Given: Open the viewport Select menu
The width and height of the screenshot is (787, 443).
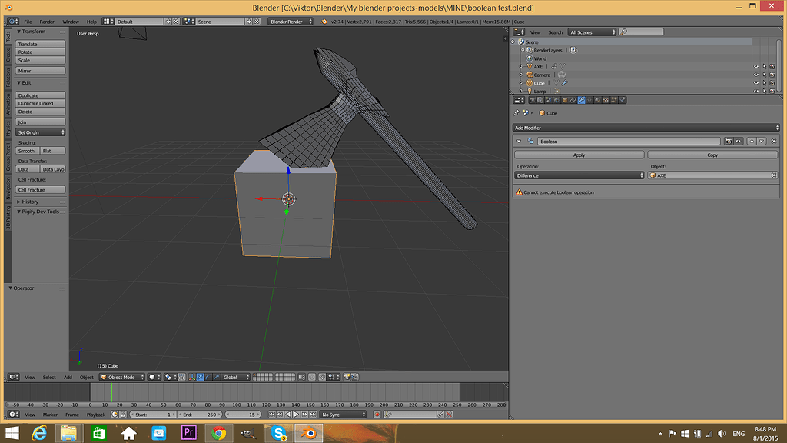Looking at the screenshot, I should tap(49, 377).
